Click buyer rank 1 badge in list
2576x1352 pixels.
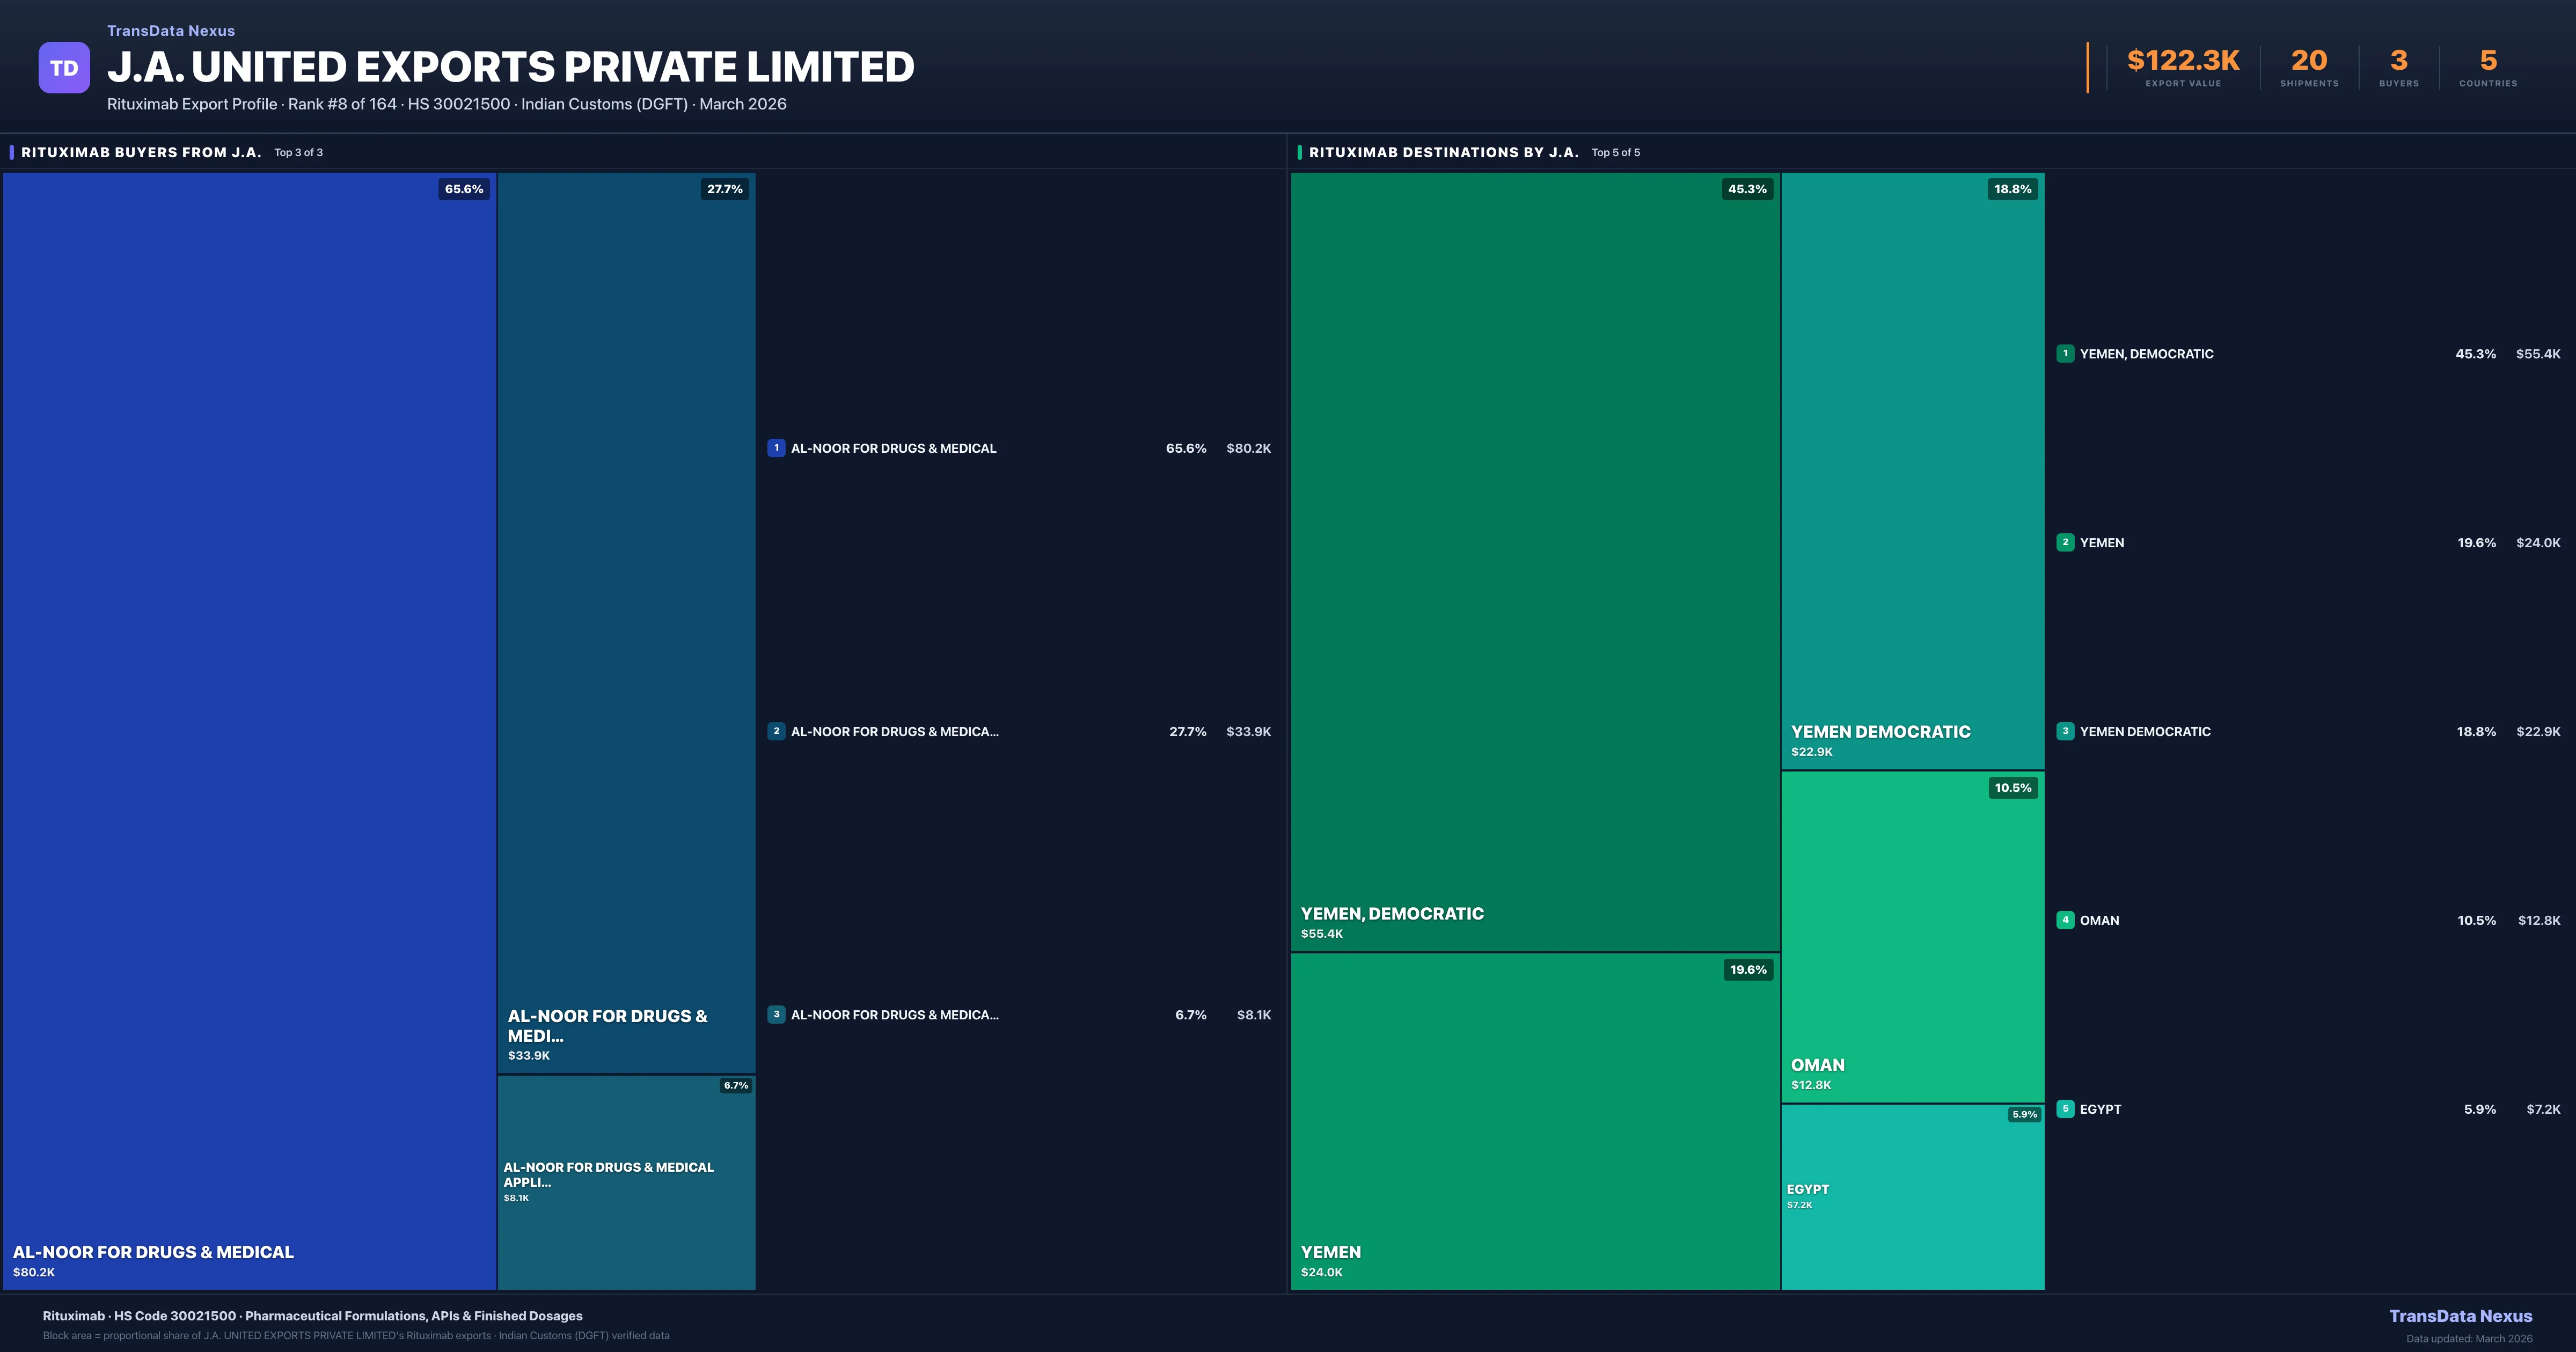[776, 448]
